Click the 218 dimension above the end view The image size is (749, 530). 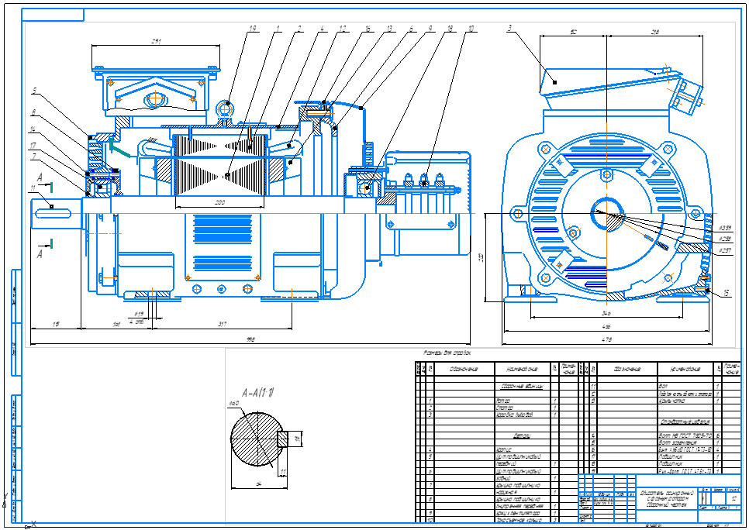click(655, 32)
